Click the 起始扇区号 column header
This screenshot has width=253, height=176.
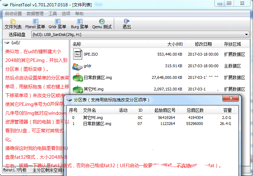pos(163,110)
